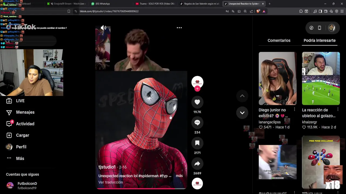The height and width of the screenshot is (194, 346).
Task: Open Leo AI sparkle icon
Action: (x=331, y=11)
